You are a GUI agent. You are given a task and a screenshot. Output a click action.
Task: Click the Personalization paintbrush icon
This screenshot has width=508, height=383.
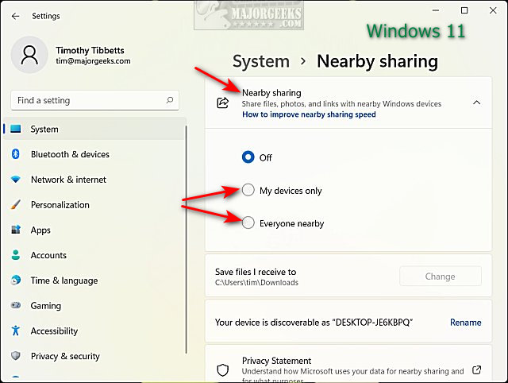[16, 204]
